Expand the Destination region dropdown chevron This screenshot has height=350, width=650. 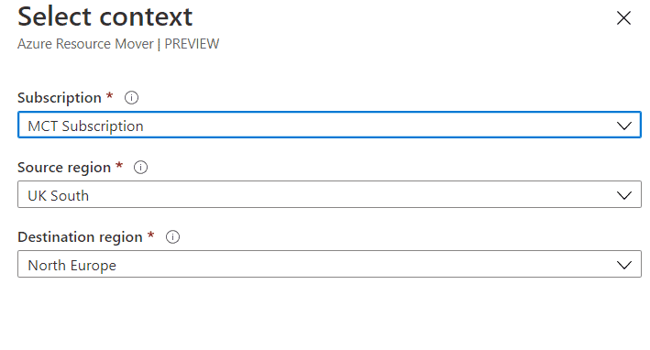[x=624, y=265]
